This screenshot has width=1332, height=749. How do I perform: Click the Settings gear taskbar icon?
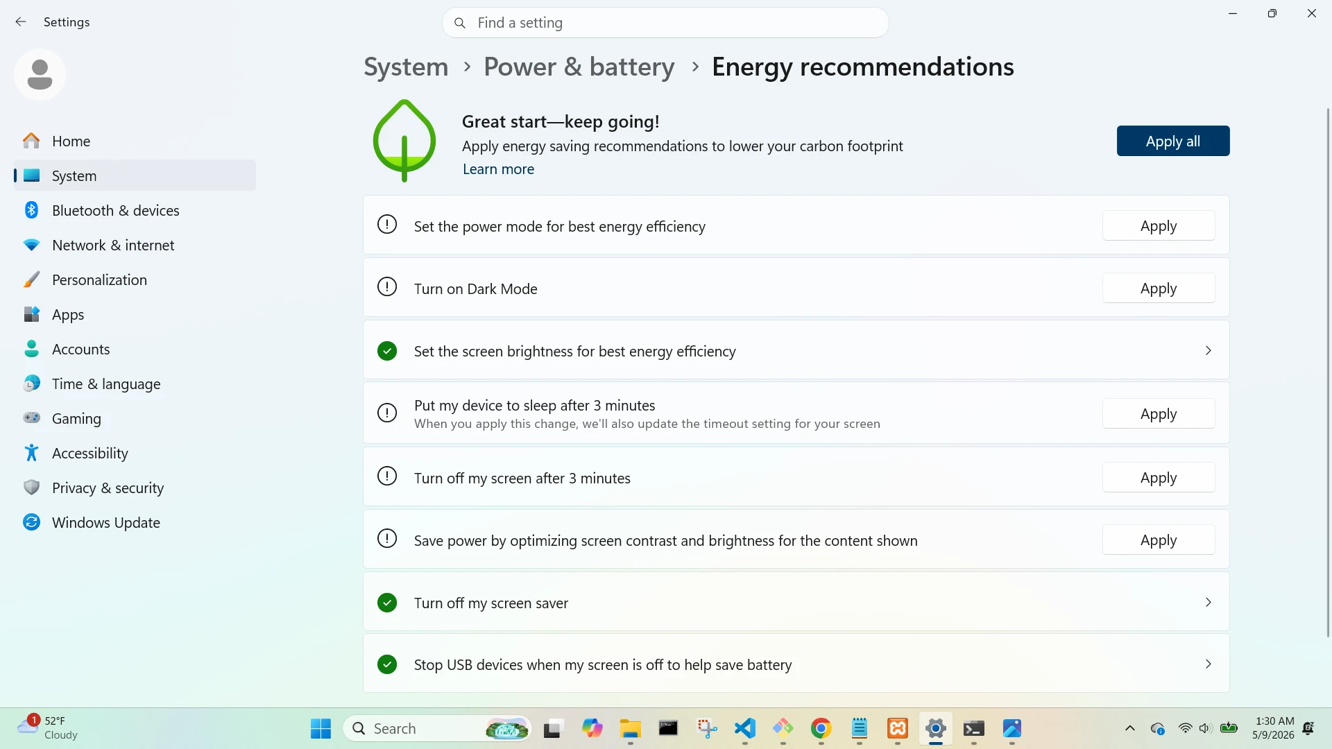[936, 729]
